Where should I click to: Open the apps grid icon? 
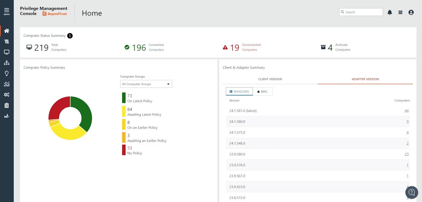[400, 12]
